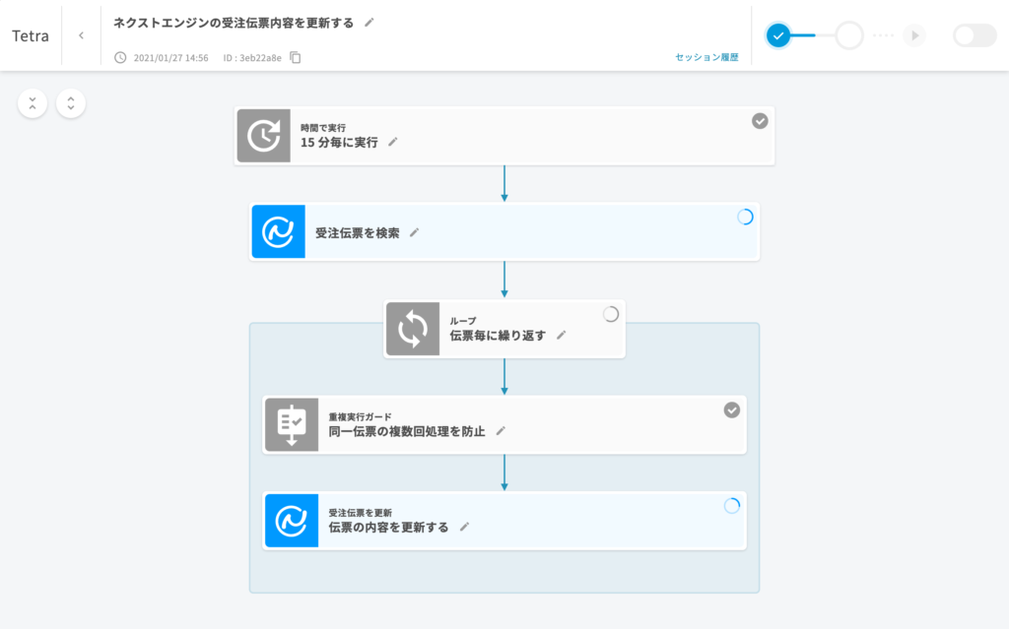Click the 15 分毎に実行 label
Viewport: 1009px width, 629px height.
[x=339, y=142]
